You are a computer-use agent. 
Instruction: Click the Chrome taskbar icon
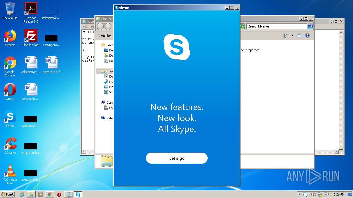50,194
